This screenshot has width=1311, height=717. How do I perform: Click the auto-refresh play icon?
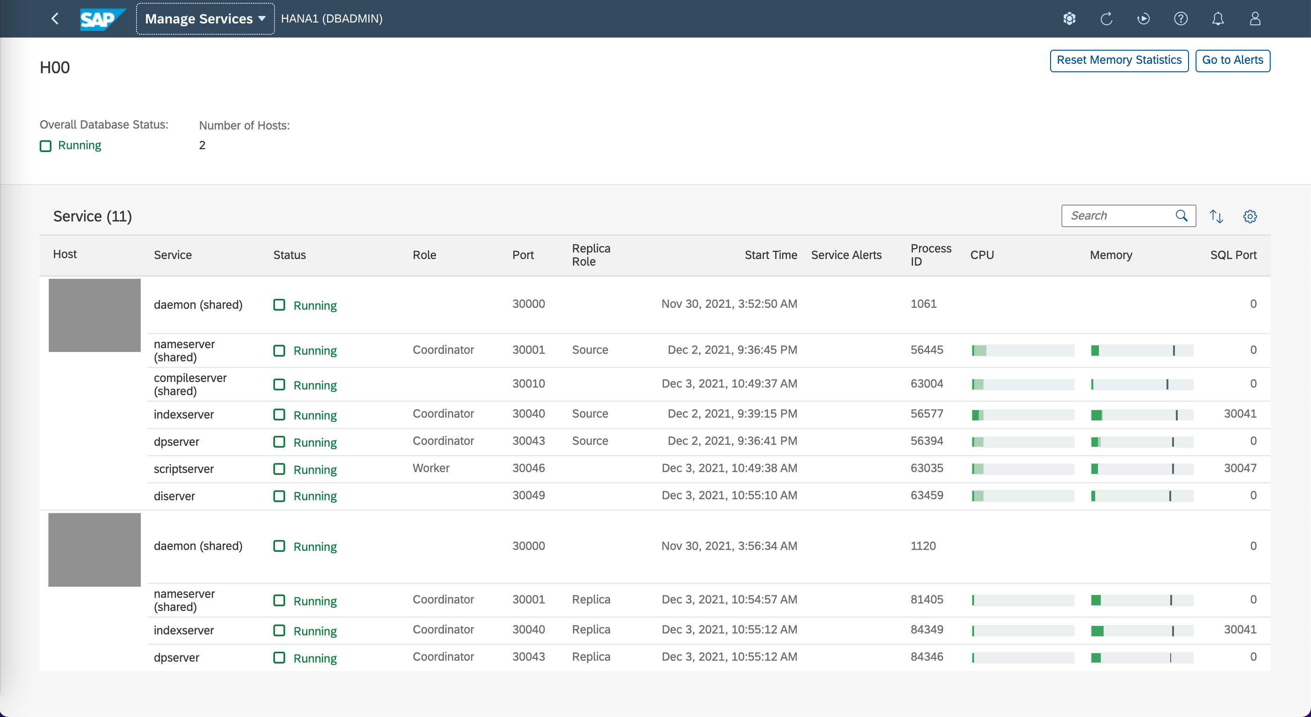coord(1143,19)
